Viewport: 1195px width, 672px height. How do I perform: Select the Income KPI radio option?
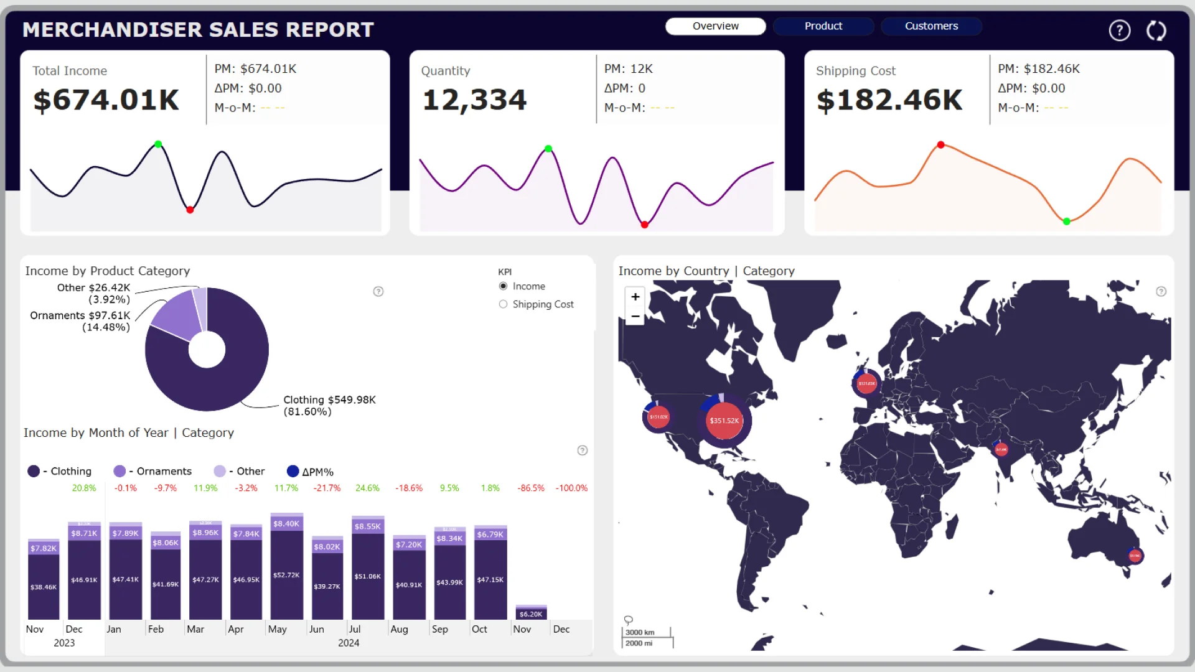click(x=503, y=286)
